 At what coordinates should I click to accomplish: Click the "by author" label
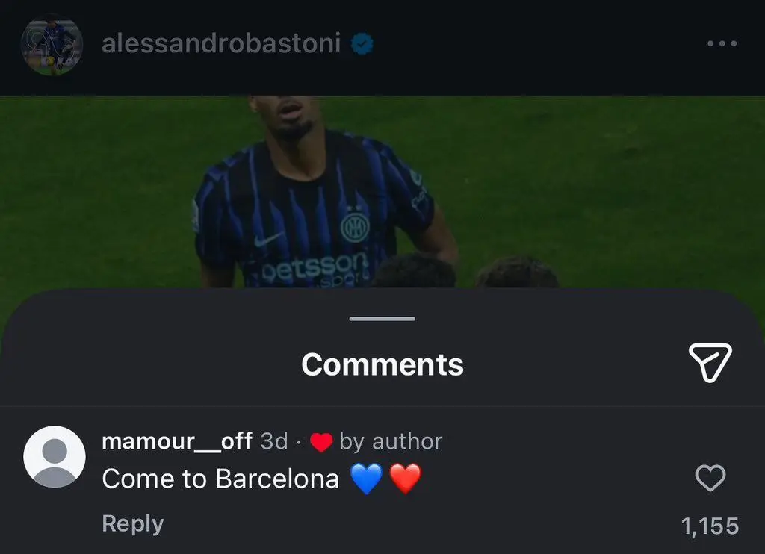click(391, 442)
